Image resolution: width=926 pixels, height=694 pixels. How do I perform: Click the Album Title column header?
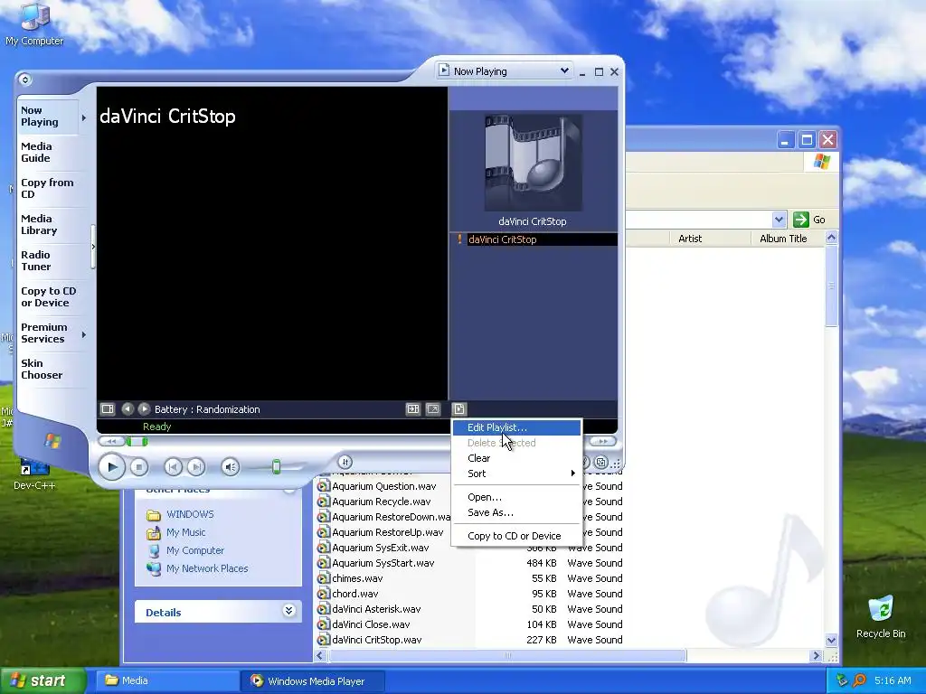[x=789, y=239]
